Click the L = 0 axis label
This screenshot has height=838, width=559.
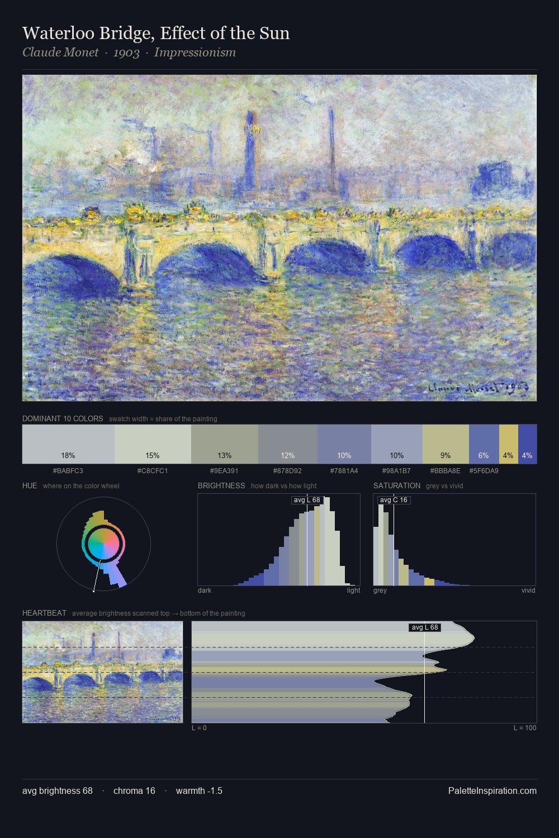pos(199,728)
